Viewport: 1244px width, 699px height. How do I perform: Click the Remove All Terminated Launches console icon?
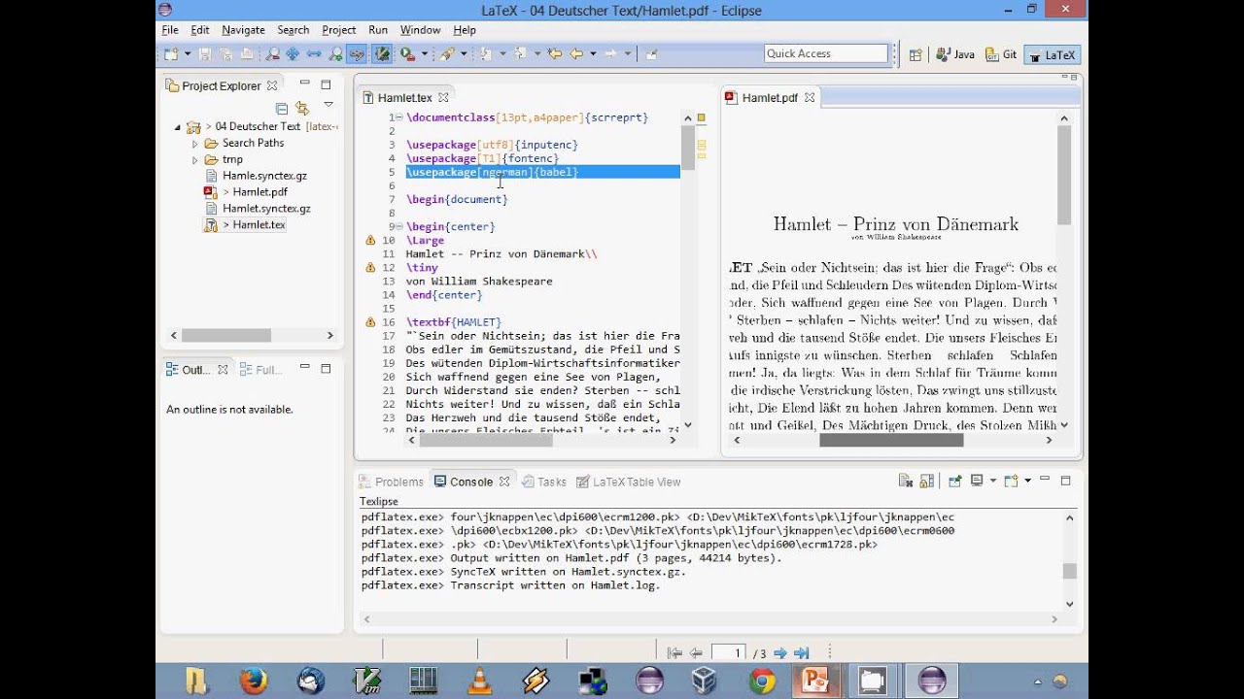click(906, 481)
